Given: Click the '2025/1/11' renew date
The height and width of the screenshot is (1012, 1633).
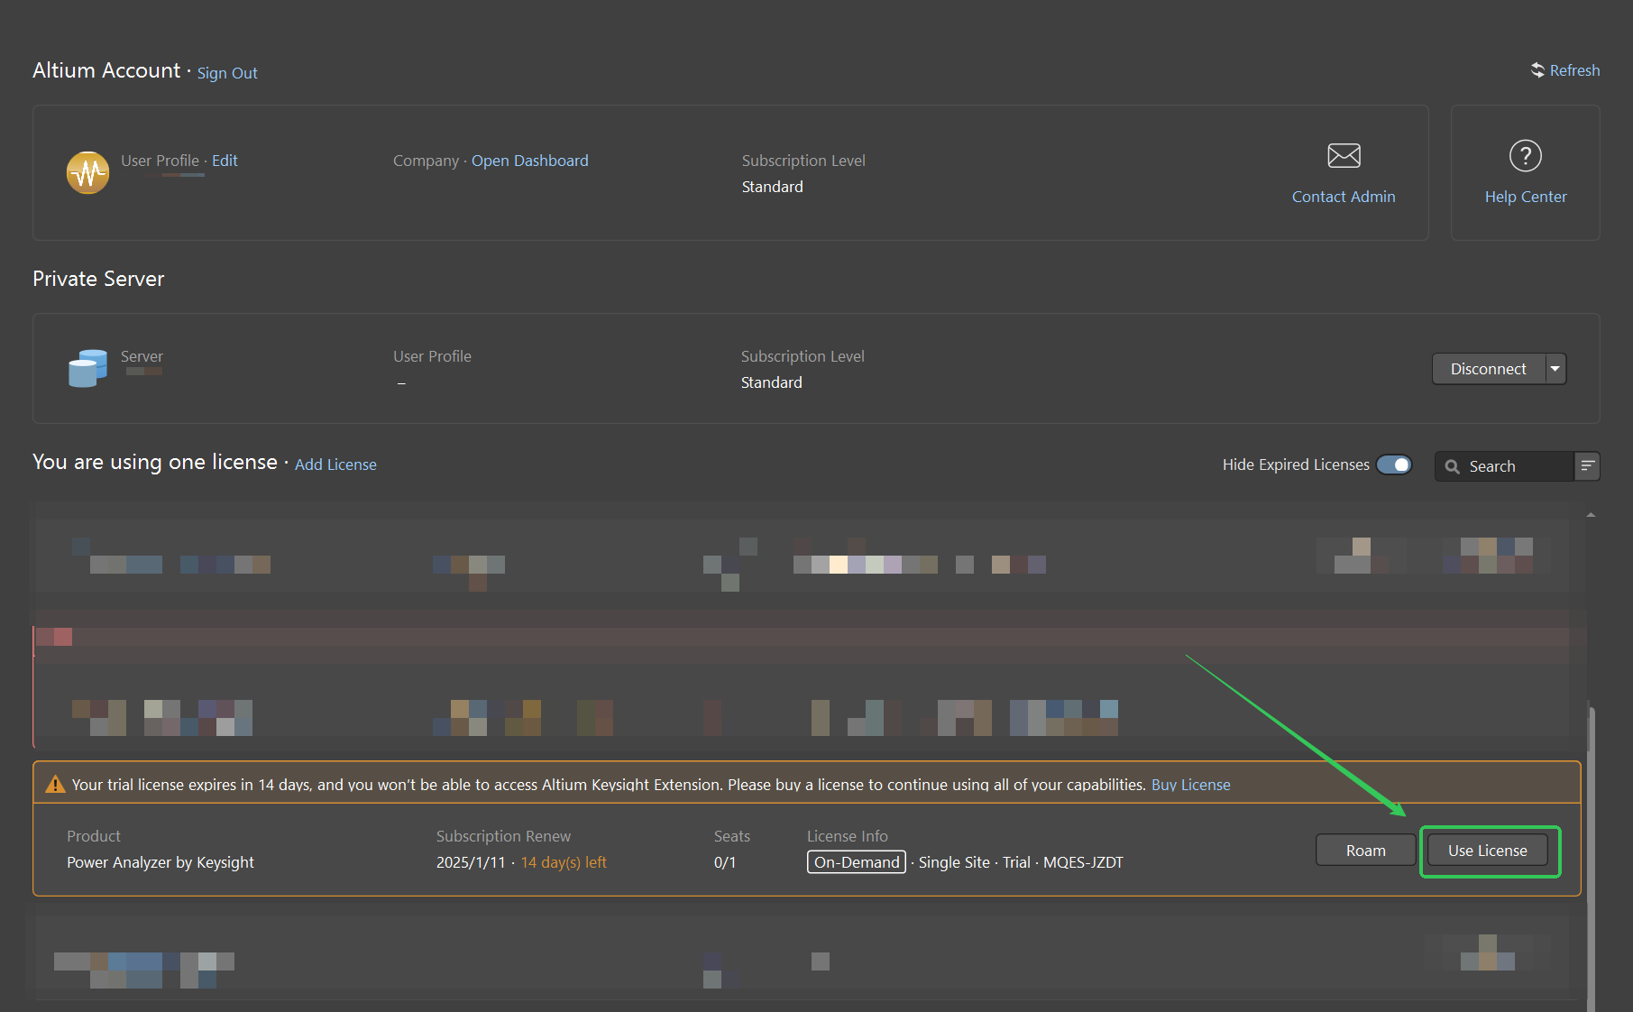Looking at the screenshot, I should [x=471, y=862].
